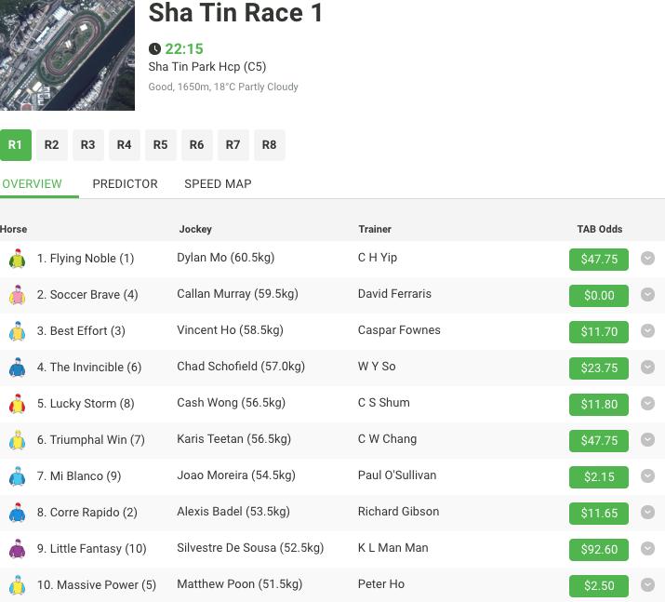The image size is (665, 602).
Task: Switch to the Predictor tab
Action: click(x=126, y=183)
